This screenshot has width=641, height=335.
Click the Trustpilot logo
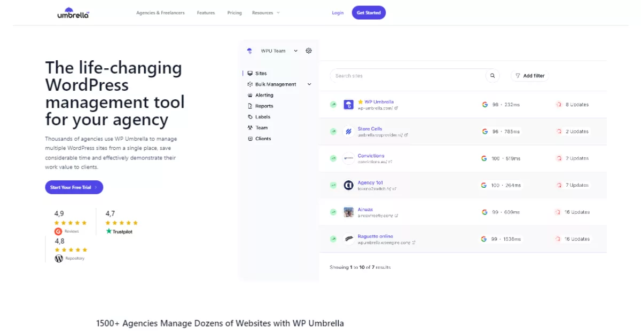(x=119, y=231)
